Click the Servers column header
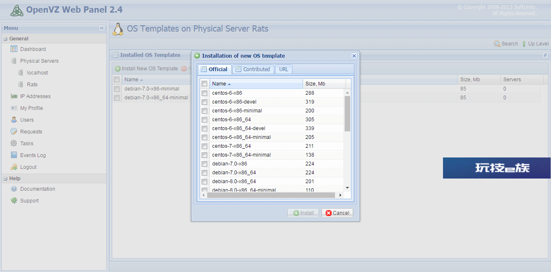The width and height of the screenshot is (551, 272). tap(522, 80)
